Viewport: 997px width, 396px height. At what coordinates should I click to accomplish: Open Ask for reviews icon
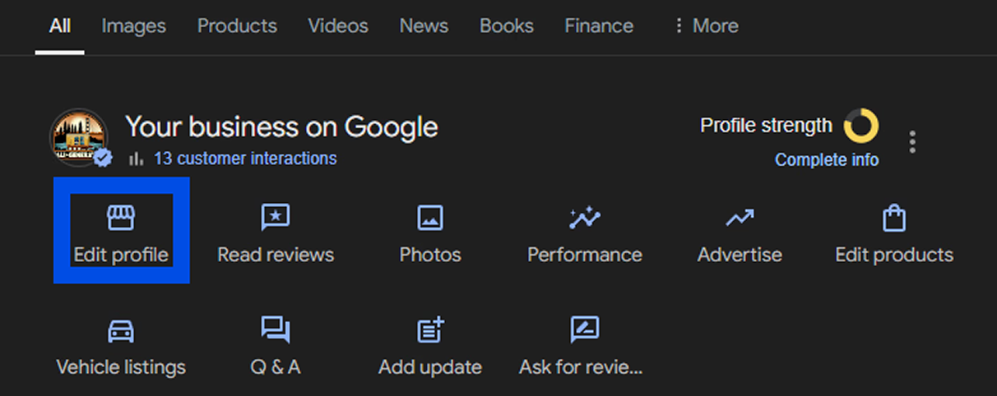click(x=584, y=330)
